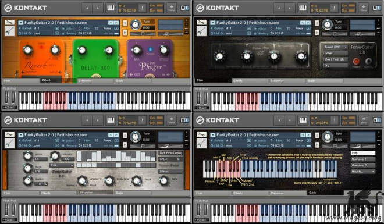Click next arrow in header above Effects-pedals window

[x=98, y=8]
